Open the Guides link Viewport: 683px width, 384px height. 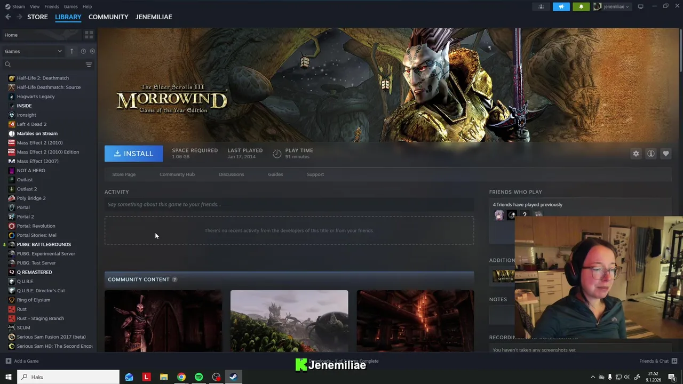pos(275,174)
